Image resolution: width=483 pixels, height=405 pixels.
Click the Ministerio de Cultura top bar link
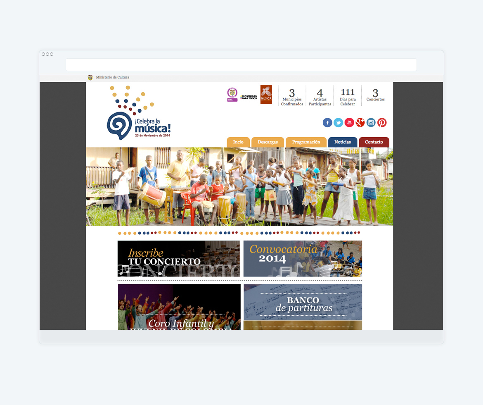pyautogui.click(x=113, y=77)
